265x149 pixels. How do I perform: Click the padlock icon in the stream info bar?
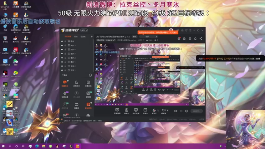click(x=184, y=38)
